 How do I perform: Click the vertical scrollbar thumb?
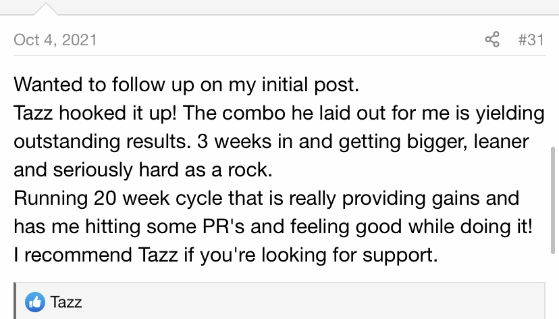pyautogui.click(x=553, y=200)
